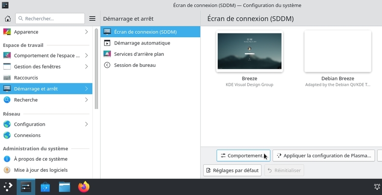Viewport: 382px width, 195px height.
Task: Click the Démarrage et arrêt sidebar icon
Action: coord(7,89)
